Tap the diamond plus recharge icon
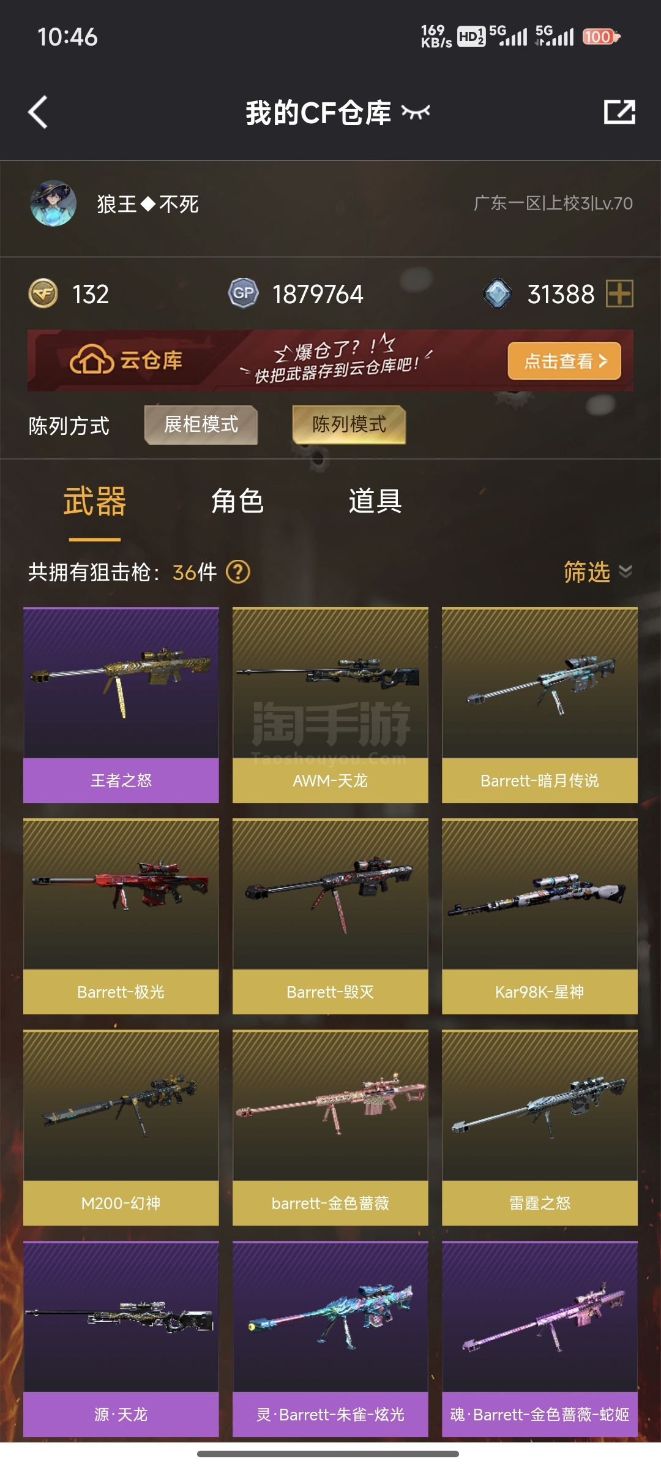 [x=619, y=293]
